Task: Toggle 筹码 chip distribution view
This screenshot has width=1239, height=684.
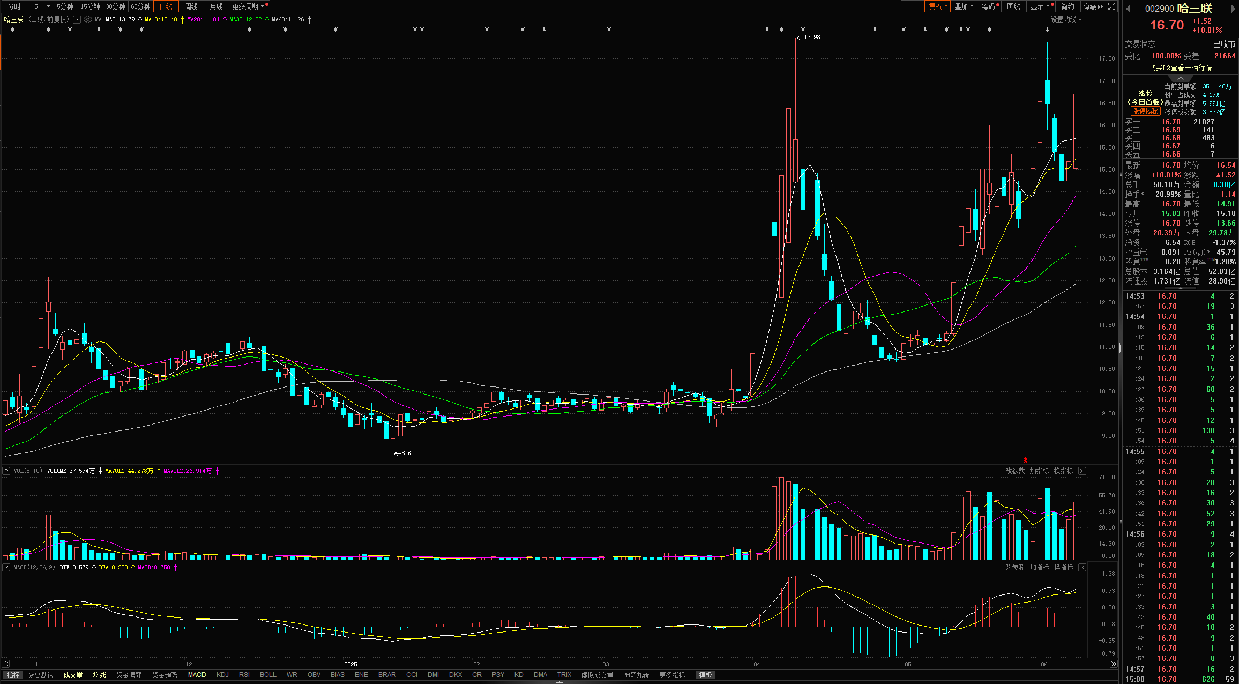Action: [x=989, y=6]
